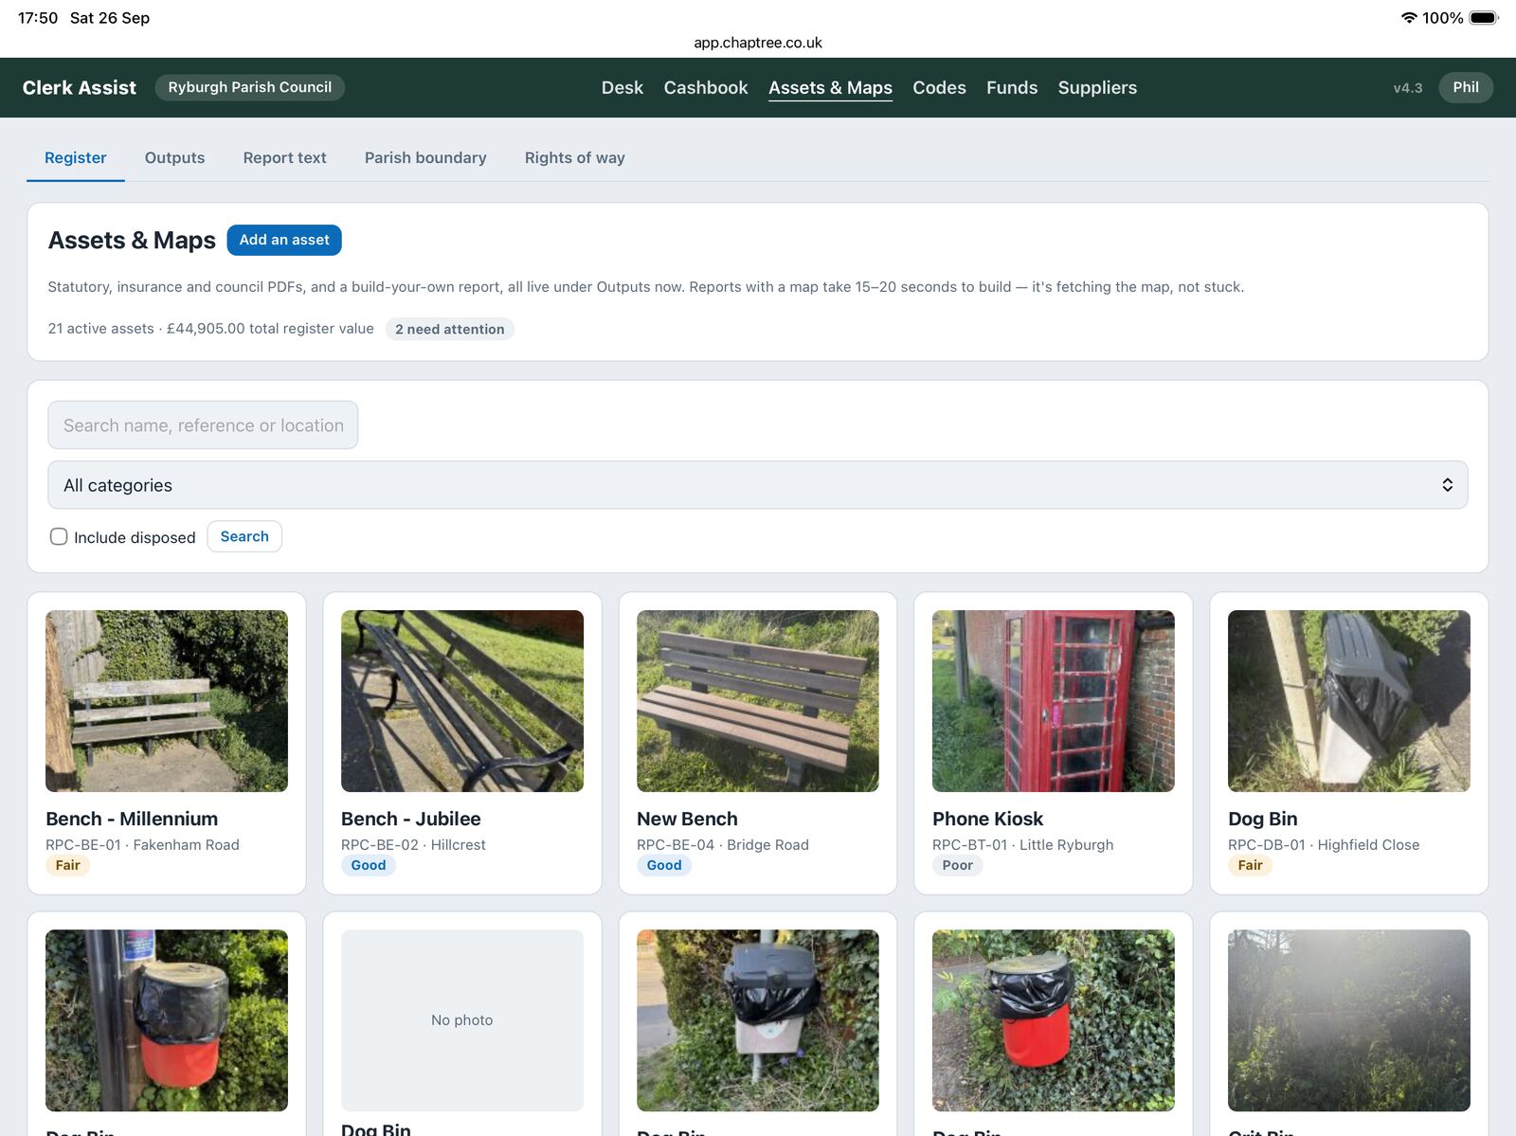This screenshot has width=1516, height=1136.
Task: Switch to the Outputs tab
Action: click(174, 157)
